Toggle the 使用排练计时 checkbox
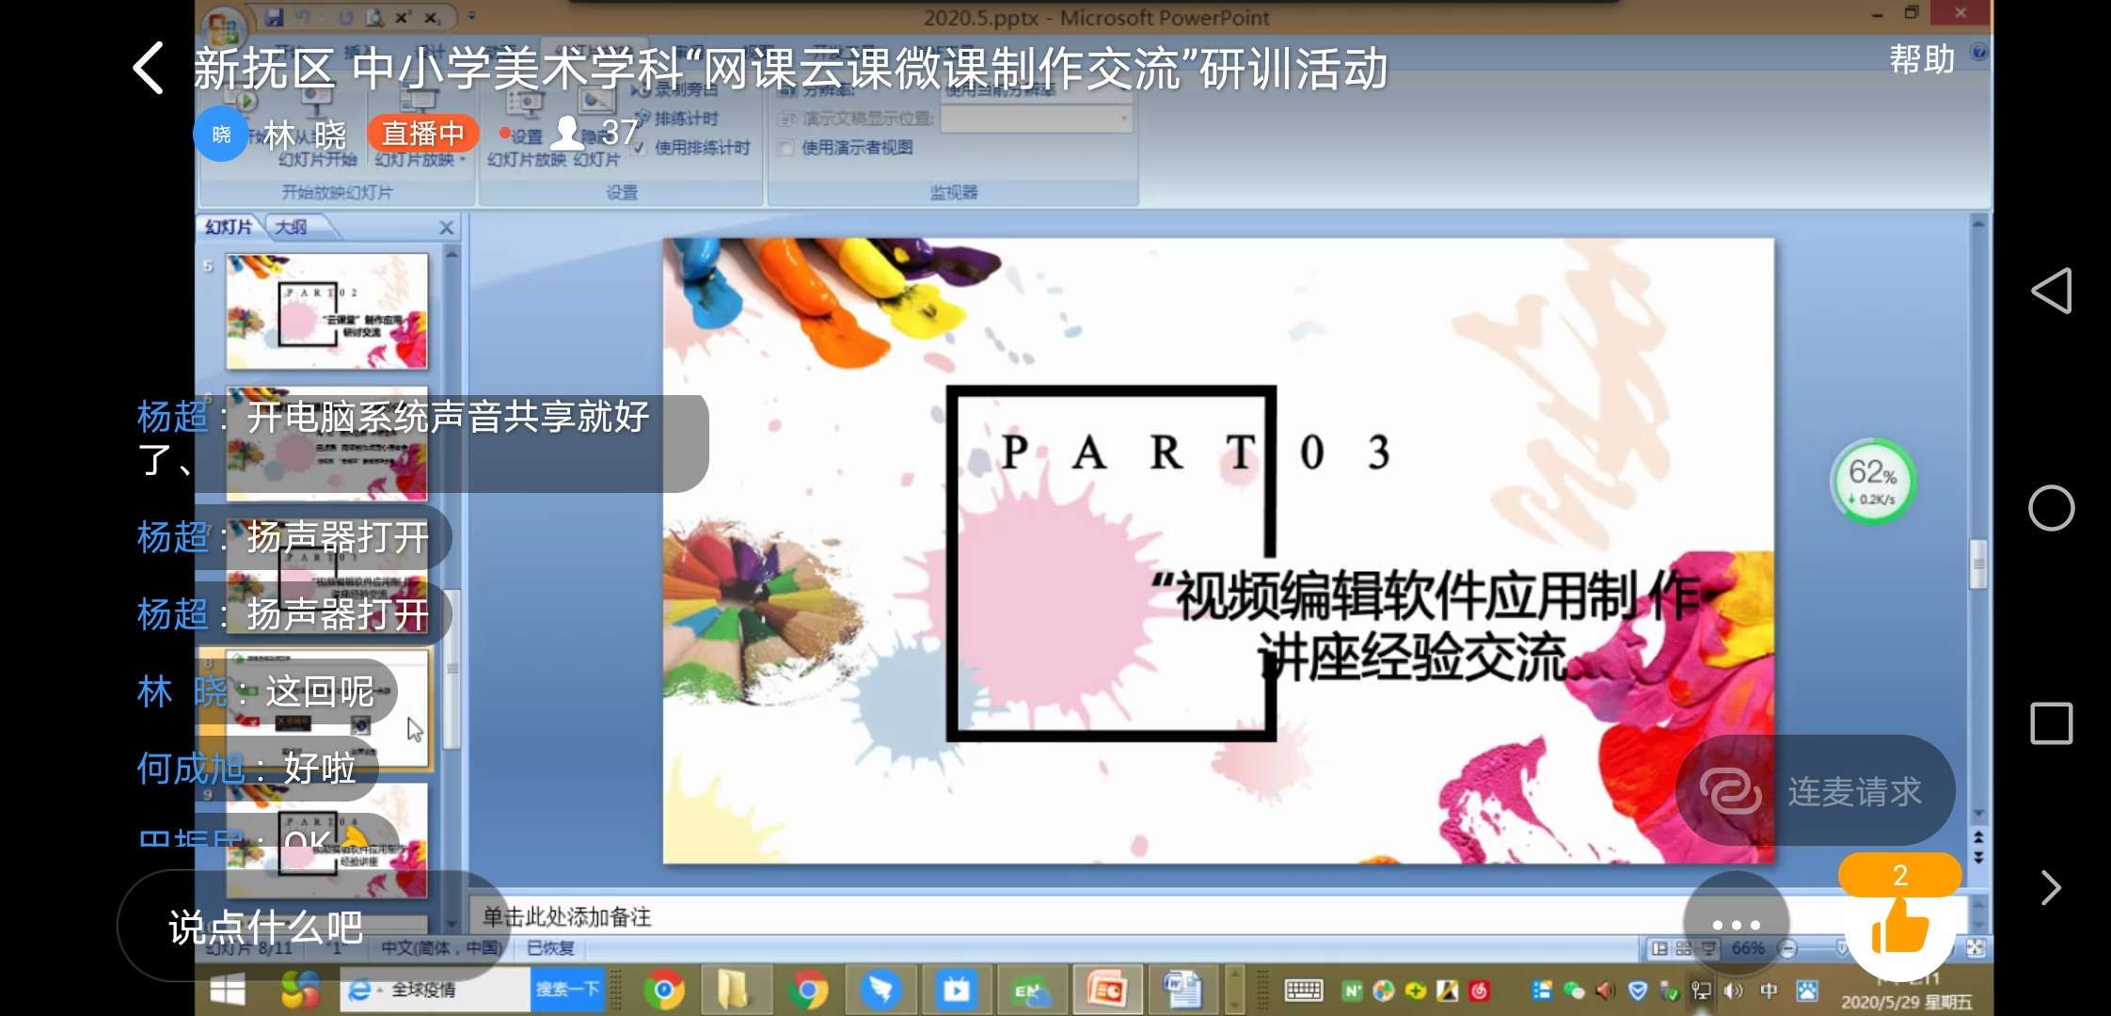This screenshot has width=2111, height=1016. click(641, 148)
